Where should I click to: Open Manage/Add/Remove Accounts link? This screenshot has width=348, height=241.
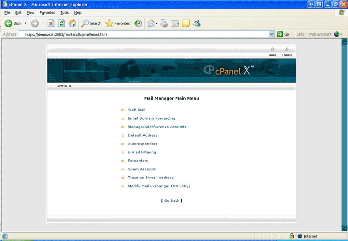[x=157, y=127]
